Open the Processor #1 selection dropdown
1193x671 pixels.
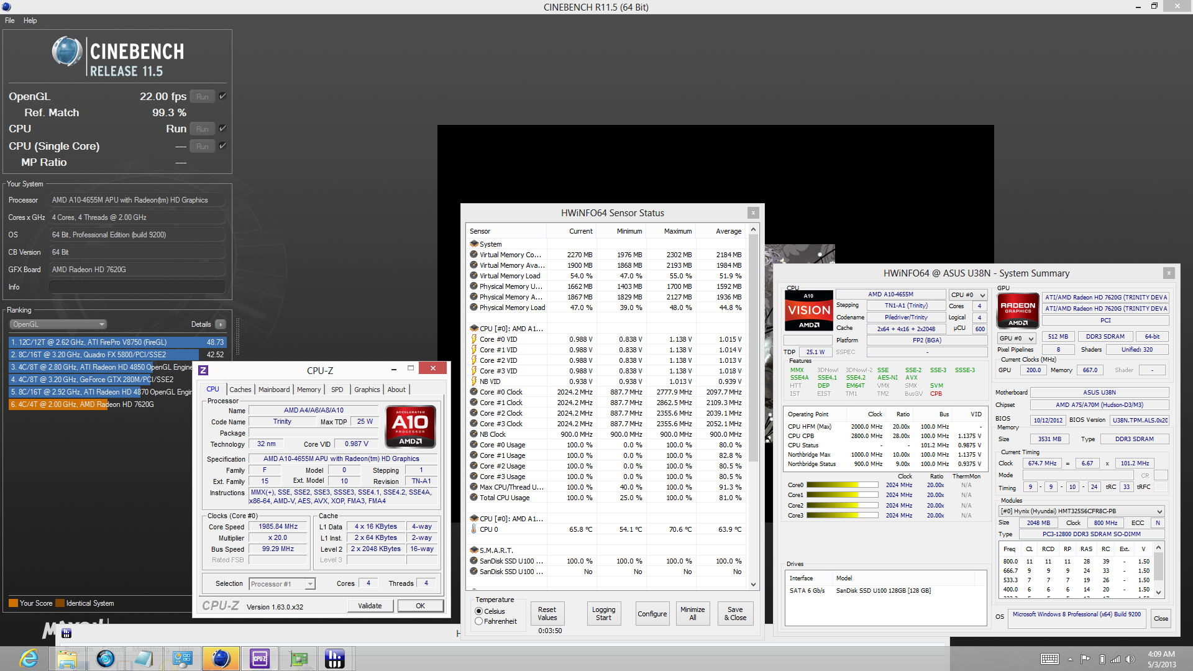[x=282, y=584]
